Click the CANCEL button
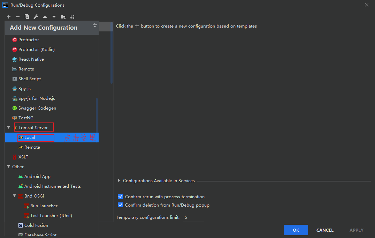Image resolution: width=375 pixels, height=238 pixels. 325,230
